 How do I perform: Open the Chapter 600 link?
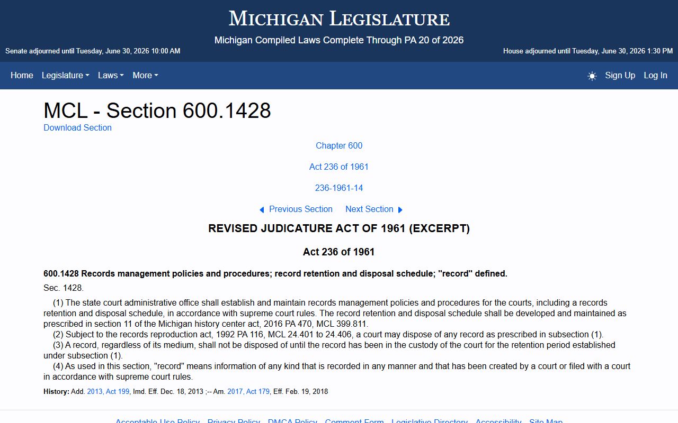pyautogui.click(x=339, y=145)
